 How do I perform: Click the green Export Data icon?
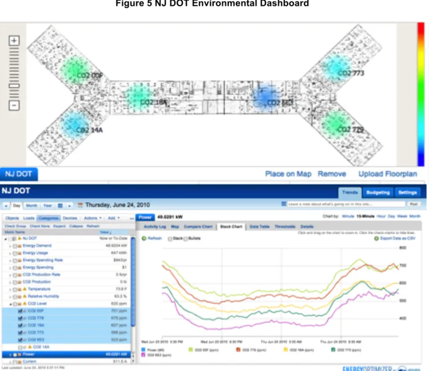[376, 238]
